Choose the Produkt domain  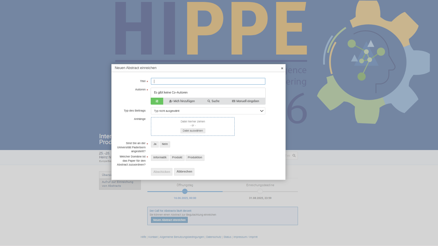(x=177, y=158)
